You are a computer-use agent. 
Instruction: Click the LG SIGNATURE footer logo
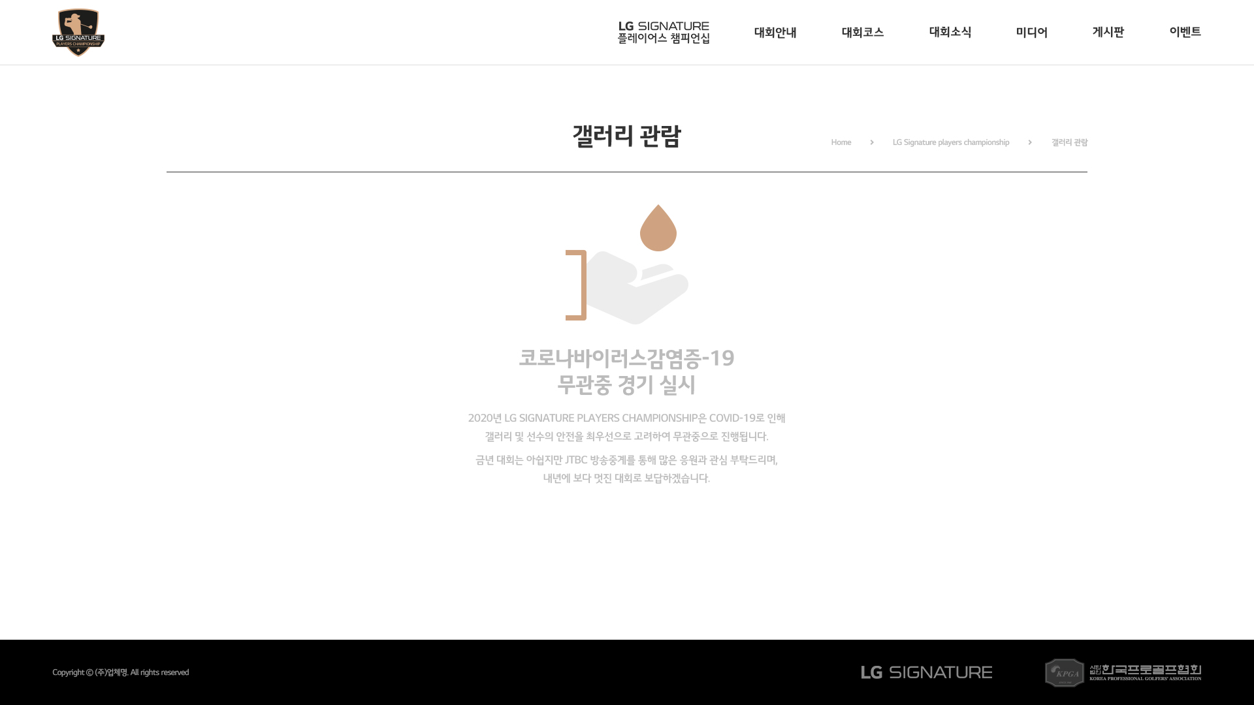click(927, 672)
